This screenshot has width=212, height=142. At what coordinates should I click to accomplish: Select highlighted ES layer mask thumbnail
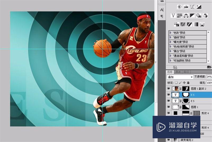click(186, 95)
